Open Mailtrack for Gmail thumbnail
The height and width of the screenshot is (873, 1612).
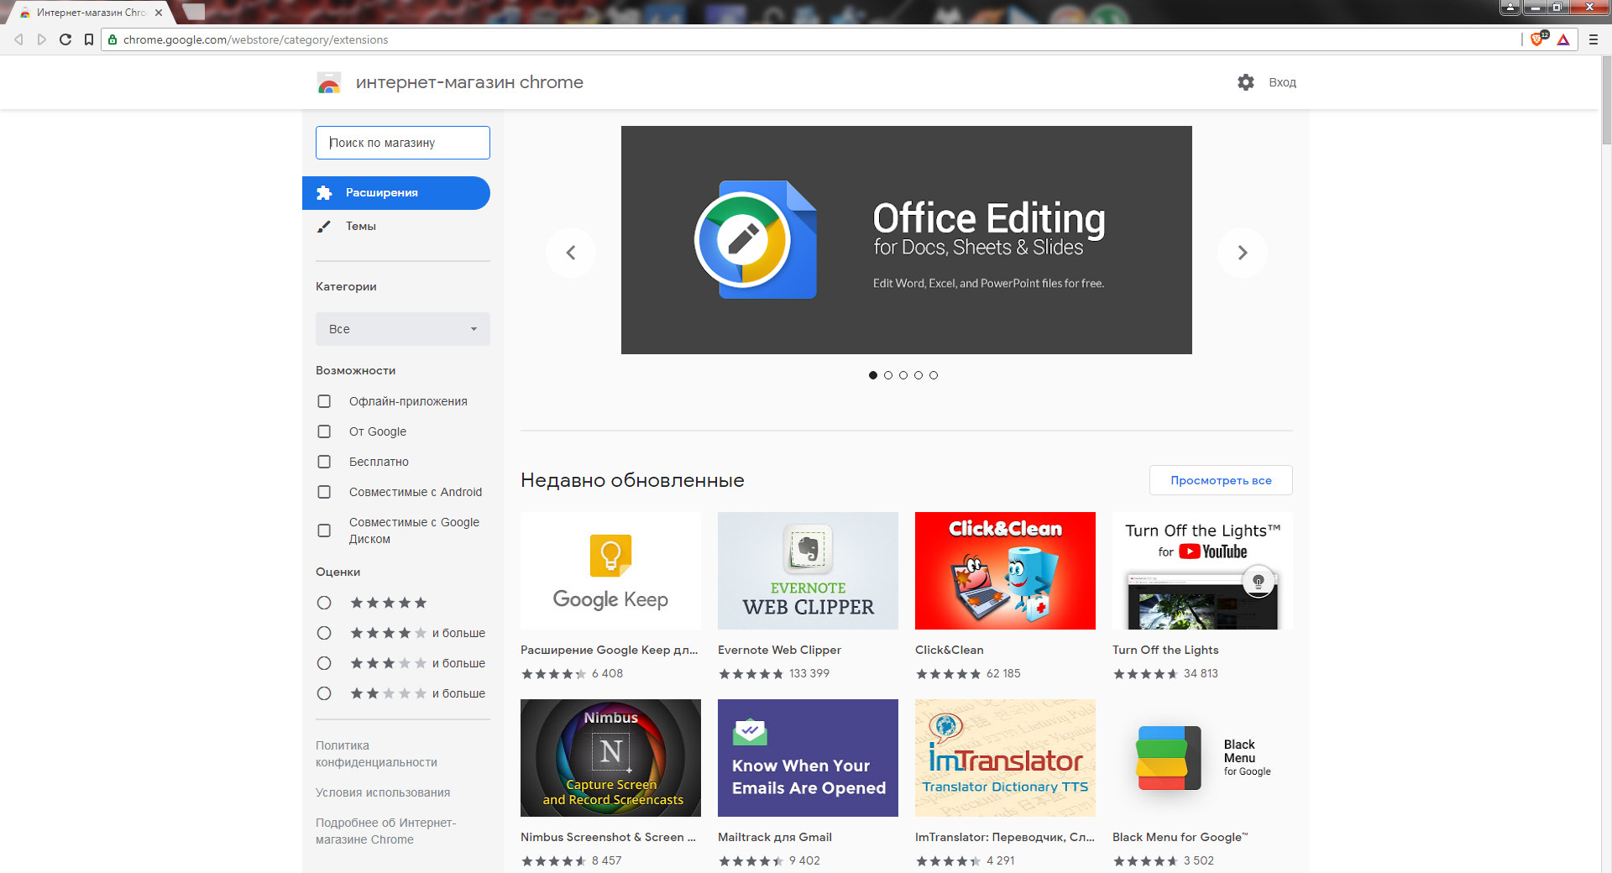[808, 758]
